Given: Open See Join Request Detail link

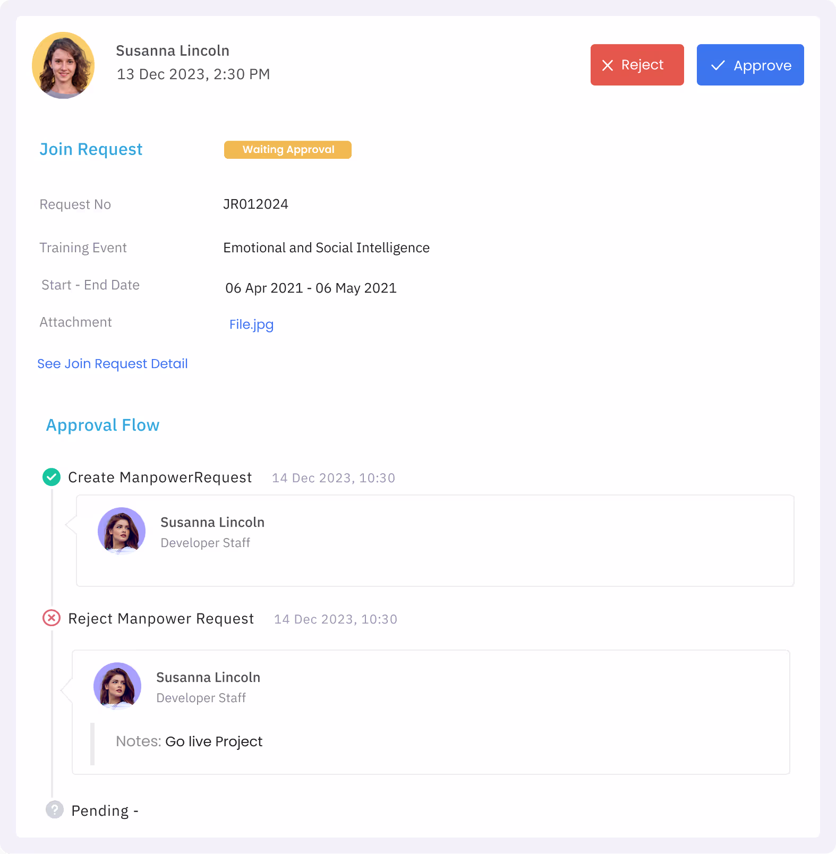Looking at the screenshot, I should [x=113, y=364].
